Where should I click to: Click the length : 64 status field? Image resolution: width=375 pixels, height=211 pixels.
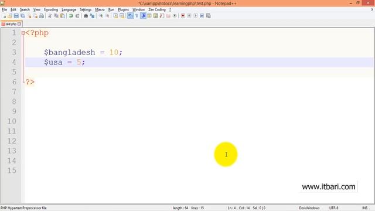coord(180,208)
